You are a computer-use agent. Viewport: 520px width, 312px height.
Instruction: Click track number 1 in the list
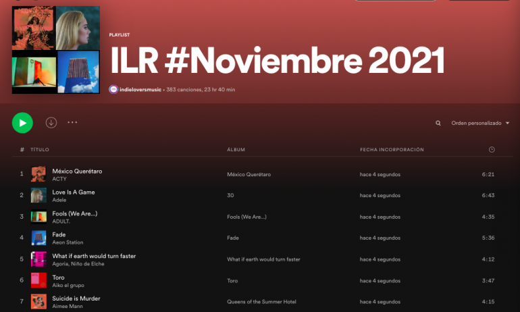22,174
